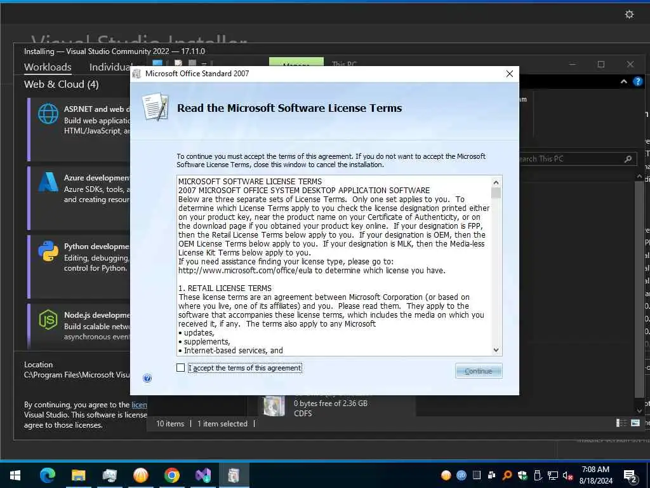The image size is (650, 488).
Task: Click File Explorer quick access toolbar dropdown
Action: (204, 64)
